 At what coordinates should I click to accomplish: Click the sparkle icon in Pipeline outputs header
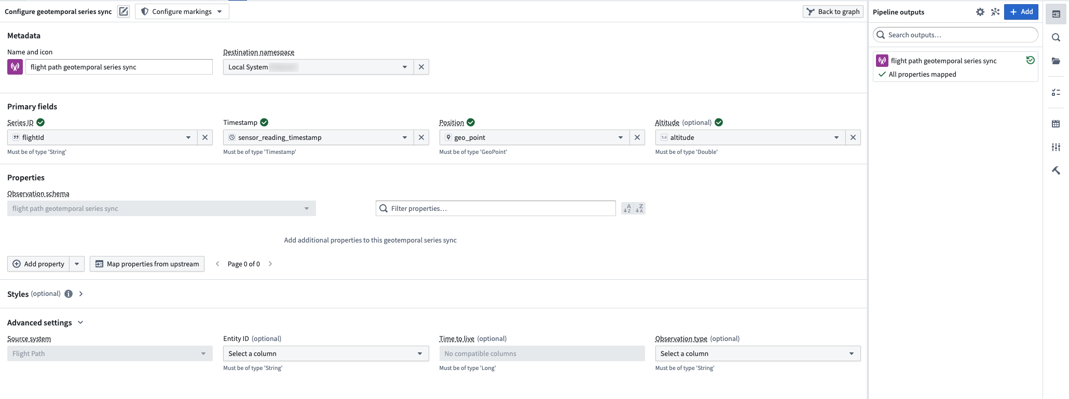995,12
